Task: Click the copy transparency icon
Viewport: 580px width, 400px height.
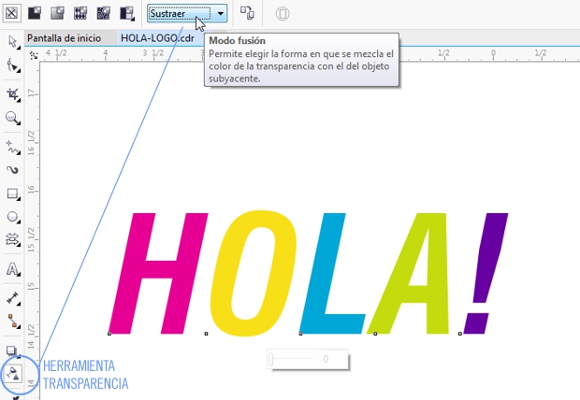Action: tap(247, 13)
